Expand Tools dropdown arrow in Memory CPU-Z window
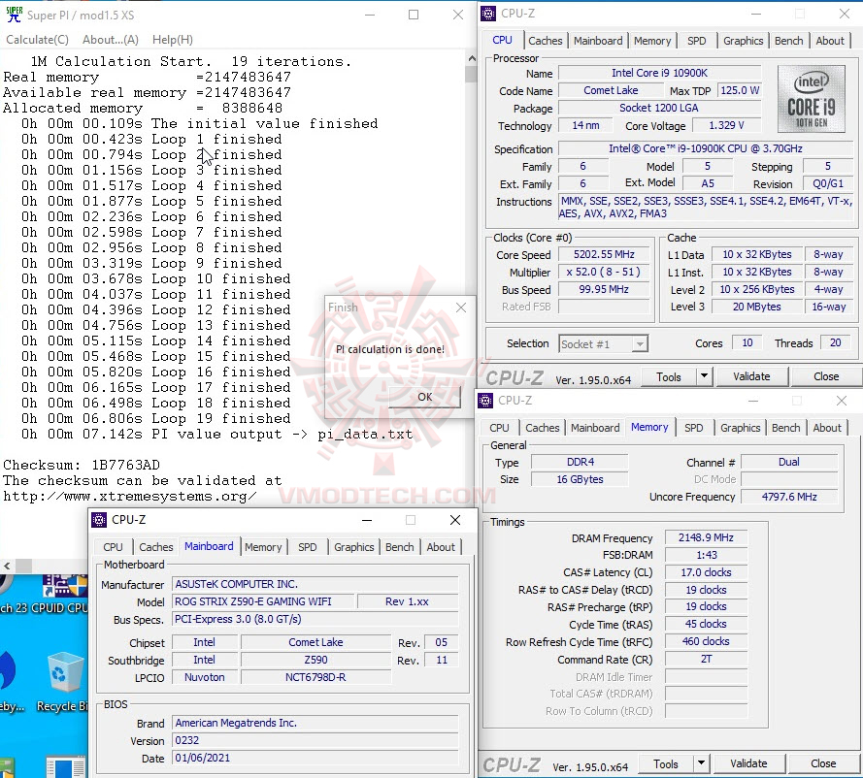Screen dimensions: 863x778 (701, 764)
